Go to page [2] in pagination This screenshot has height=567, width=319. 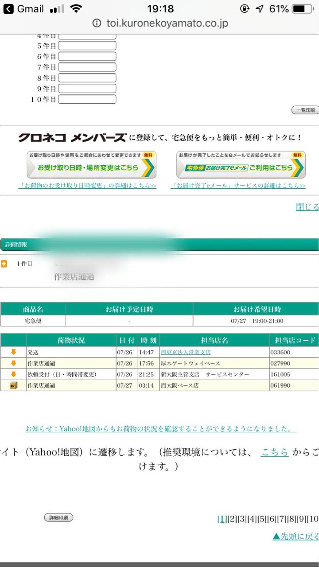click(232, 519)
